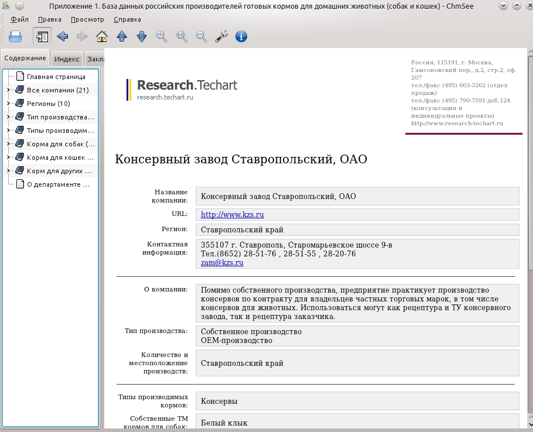This screenshot has width=533, height=432.
Task: Toggle the sidebar panel icon
Action: [42, 36]
